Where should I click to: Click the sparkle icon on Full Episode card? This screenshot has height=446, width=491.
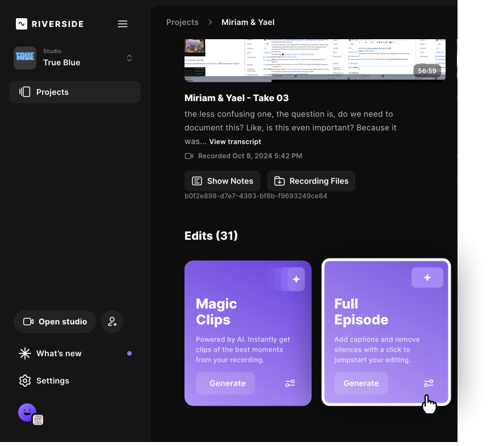click(427, 278)
